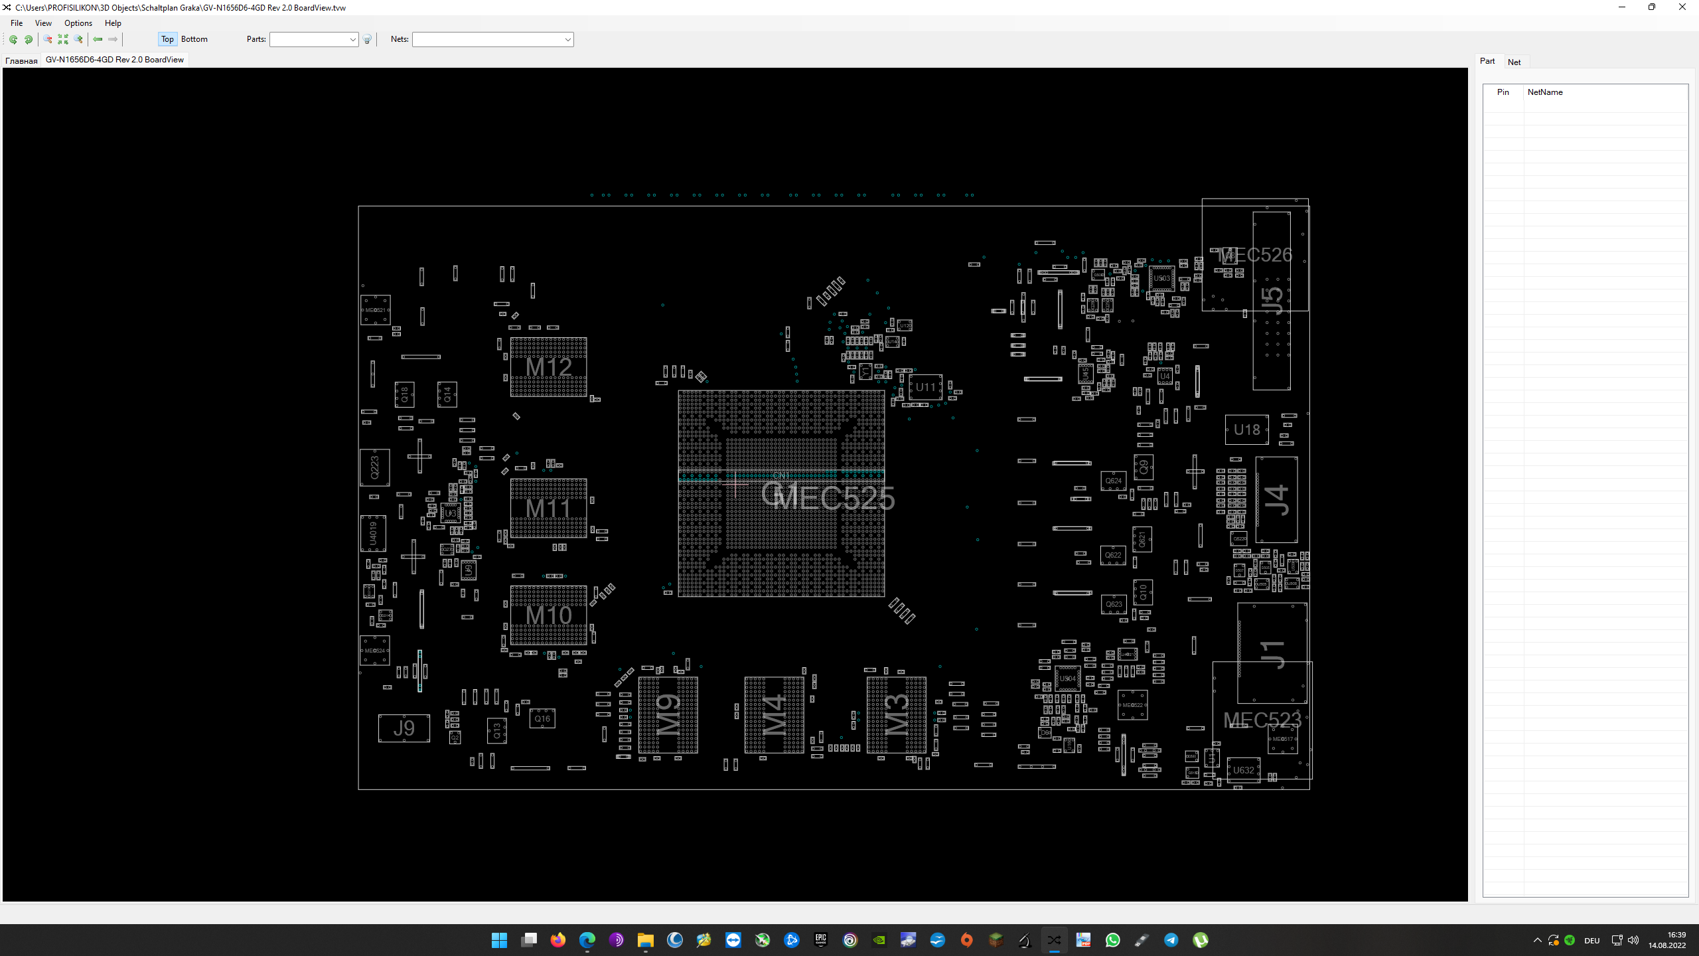This screenshot has width=1699, height=956.
Task: Fit the board to the window
Action: 63,39
